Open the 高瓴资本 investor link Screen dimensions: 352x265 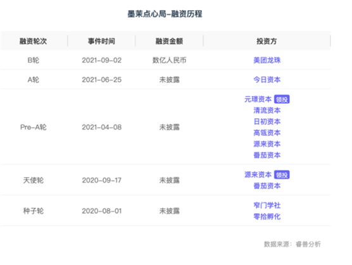[267, 133]
